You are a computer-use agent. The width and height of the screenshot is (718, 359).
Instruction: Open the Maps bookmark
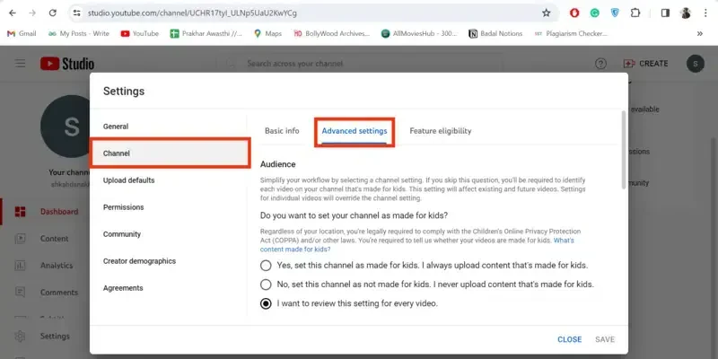[267, 33]
